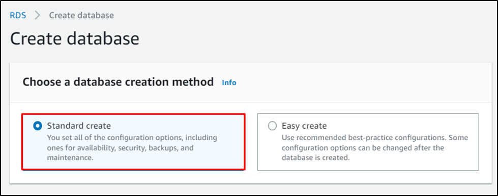Click the "Standard create" option label text
This screenshot has height=196, width=498.
tap(79, 126)
